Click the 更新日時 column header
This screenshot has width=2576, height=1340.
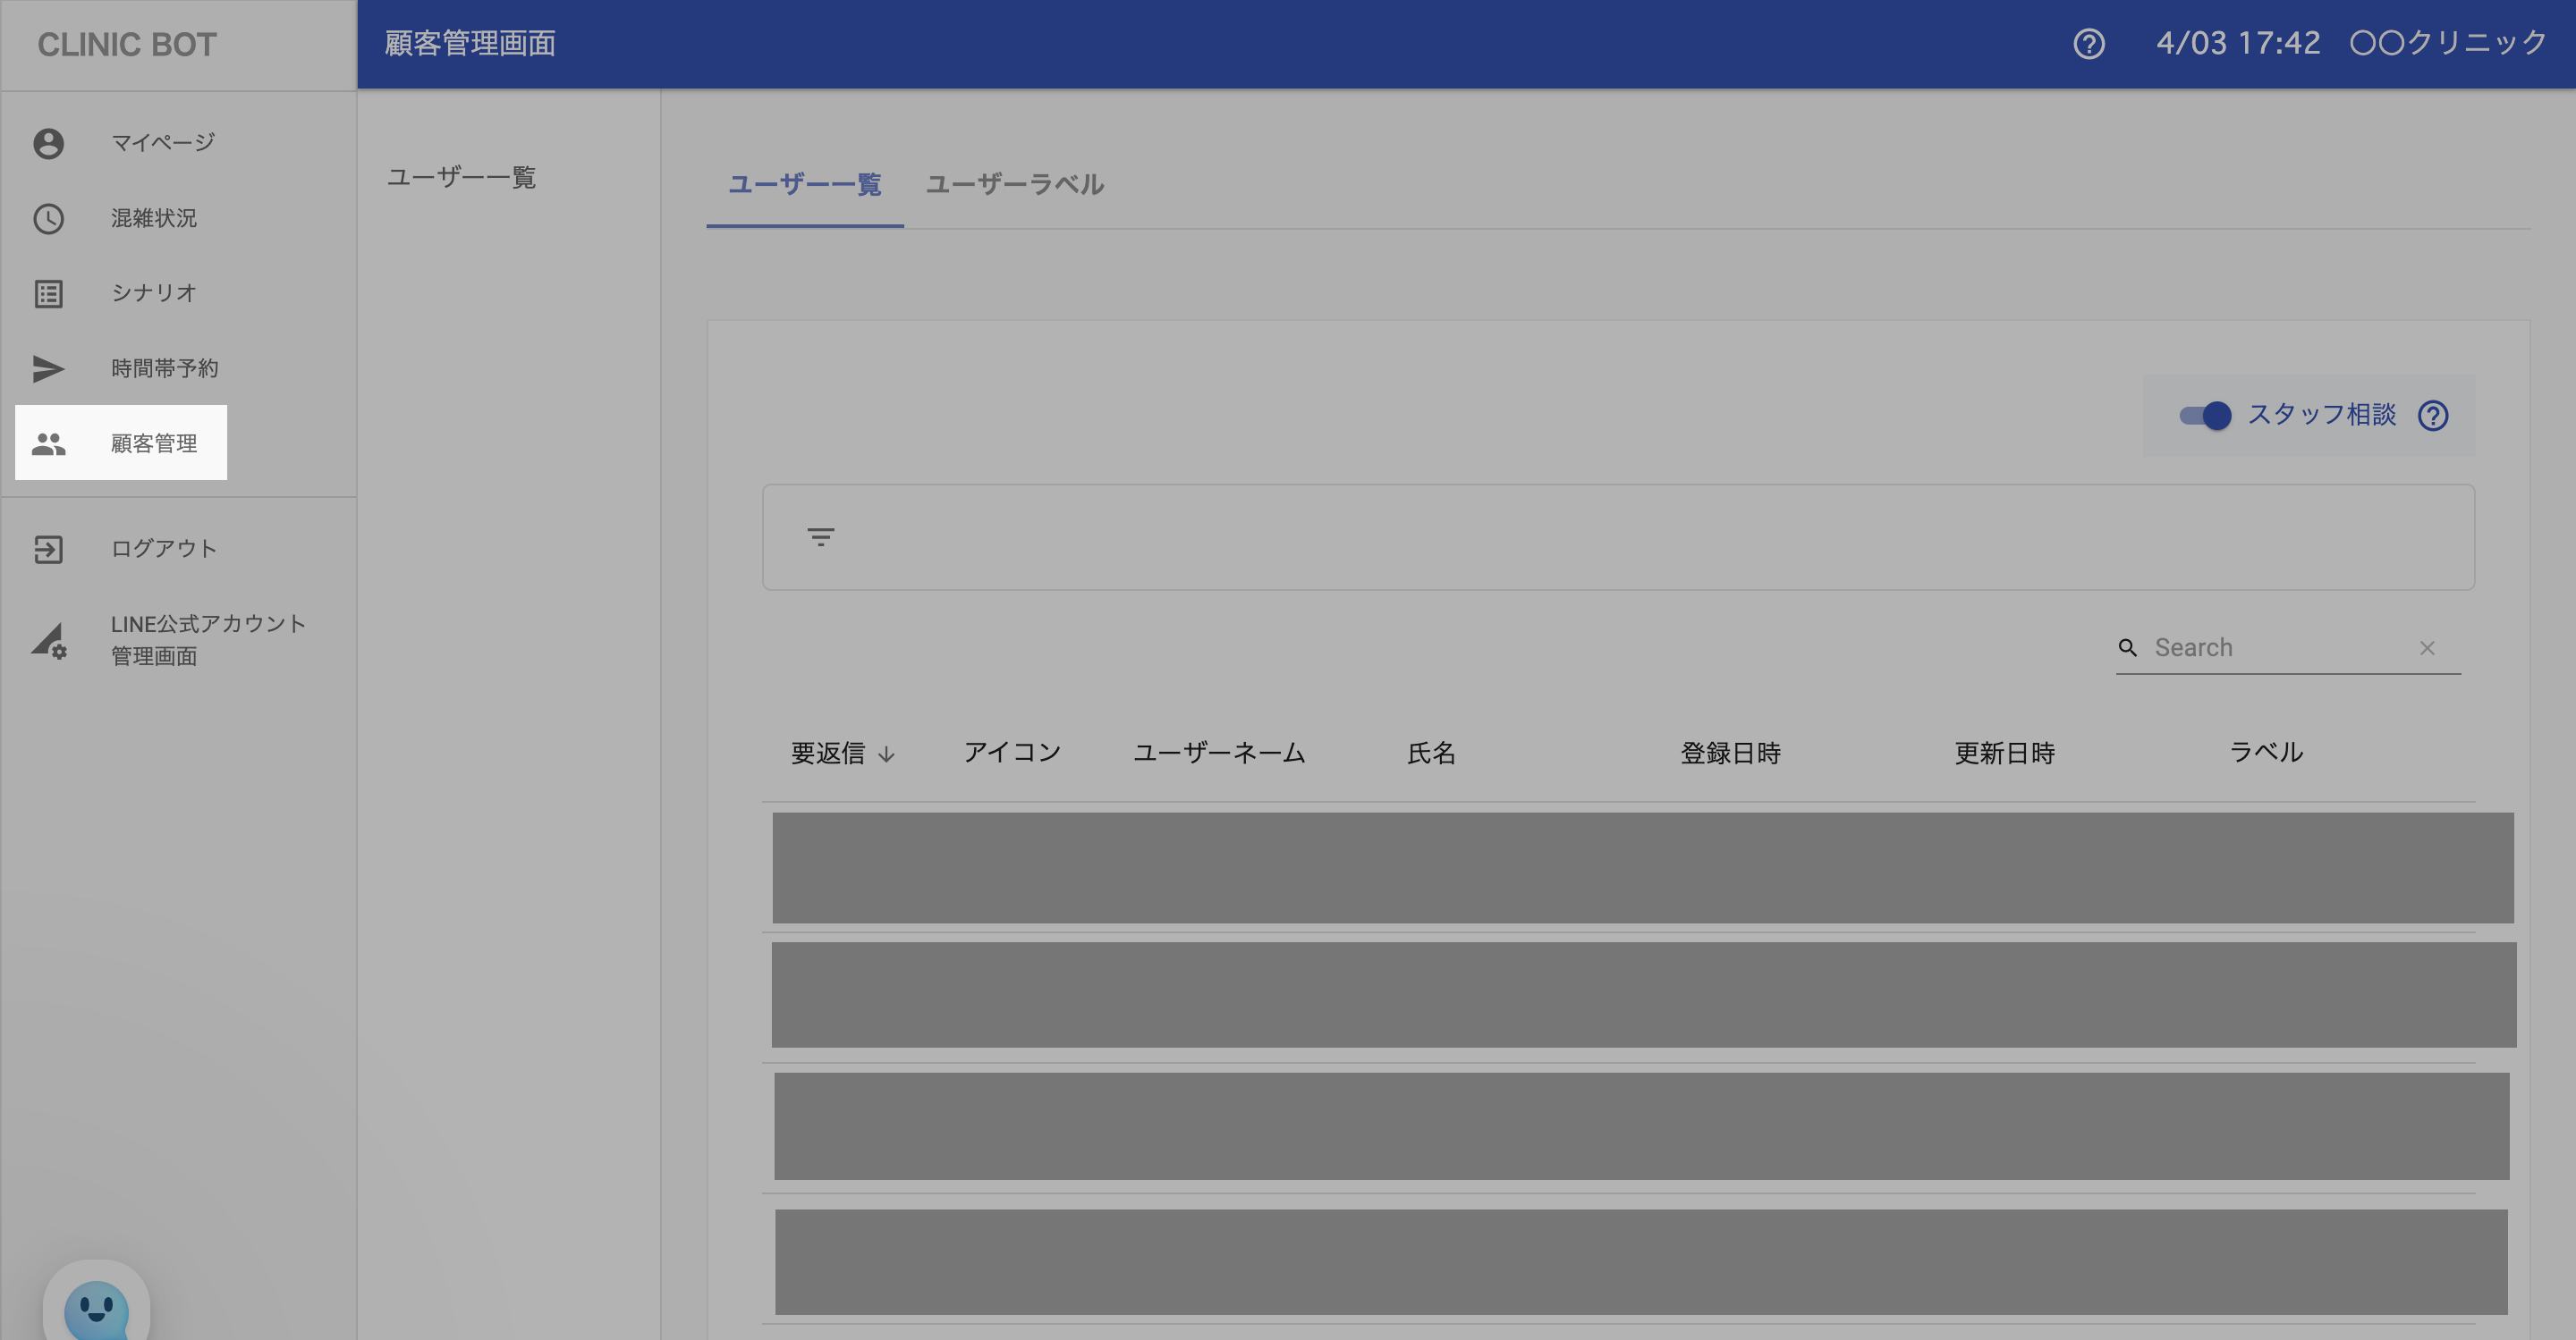pos(2004,754)
